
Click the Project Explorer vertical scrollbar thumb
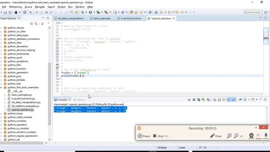click(49, 94)
